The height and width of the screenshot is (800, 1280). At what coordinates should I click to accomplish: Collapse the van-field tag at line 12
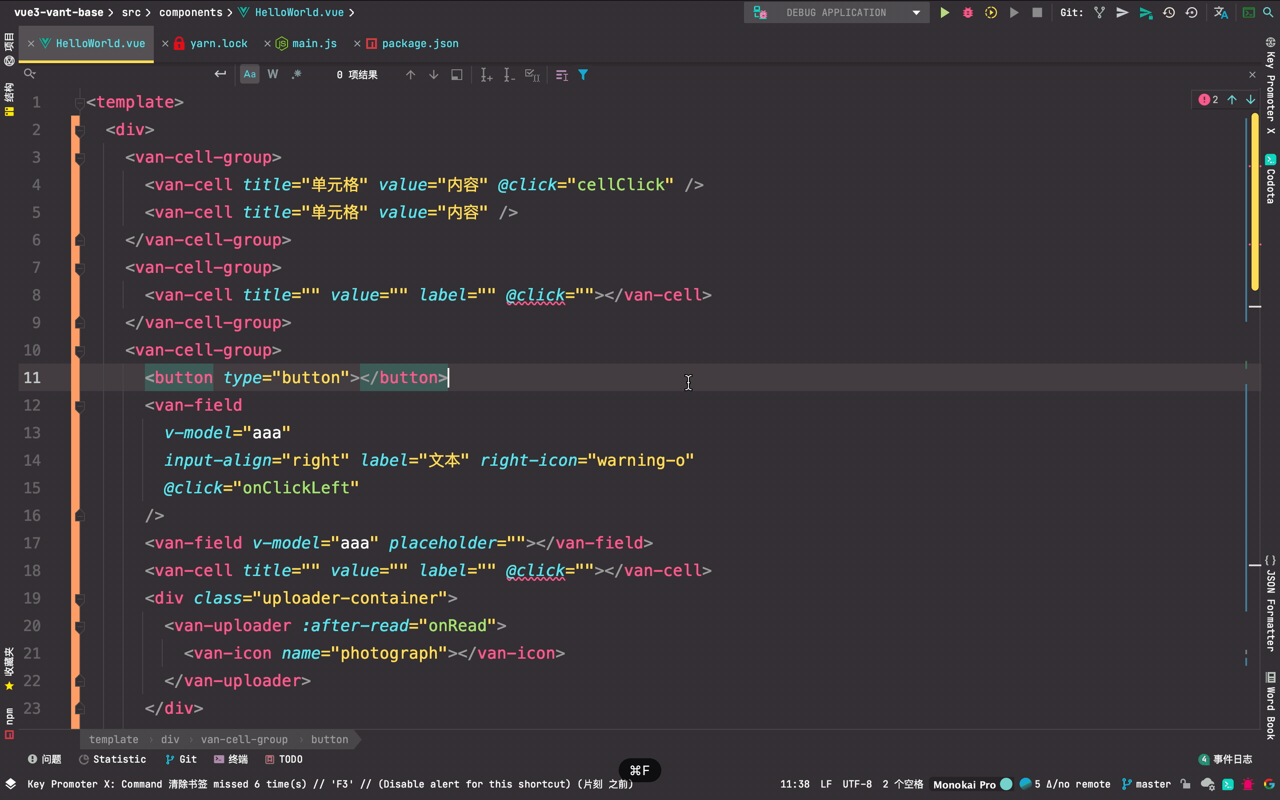(80, 406)
